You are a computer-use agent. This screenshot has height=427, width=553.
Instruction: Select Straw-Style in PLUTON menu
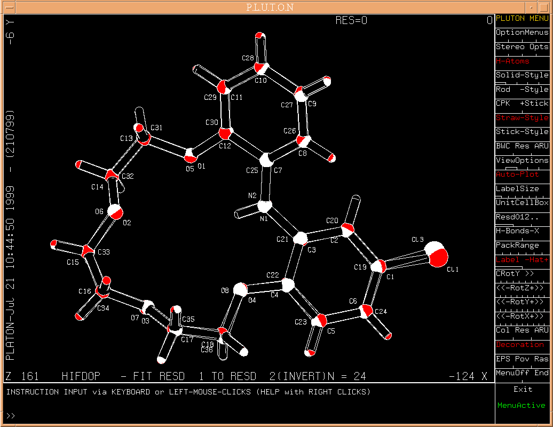coord(522,117)
